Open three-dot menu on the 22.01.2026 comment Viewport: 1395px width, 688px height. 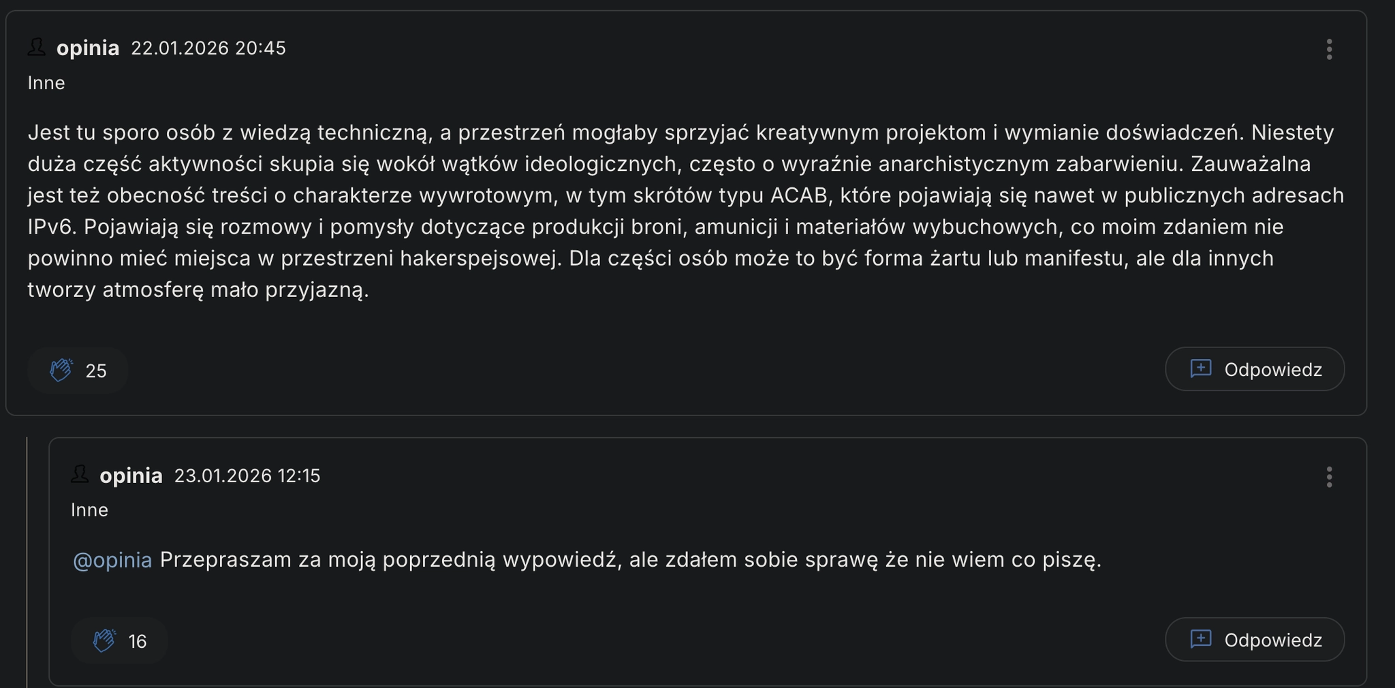1329,49
